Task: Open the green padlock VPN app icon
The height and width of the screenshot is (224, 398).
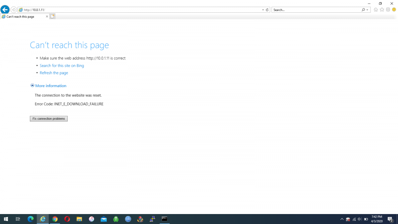Action: [116, 219]
